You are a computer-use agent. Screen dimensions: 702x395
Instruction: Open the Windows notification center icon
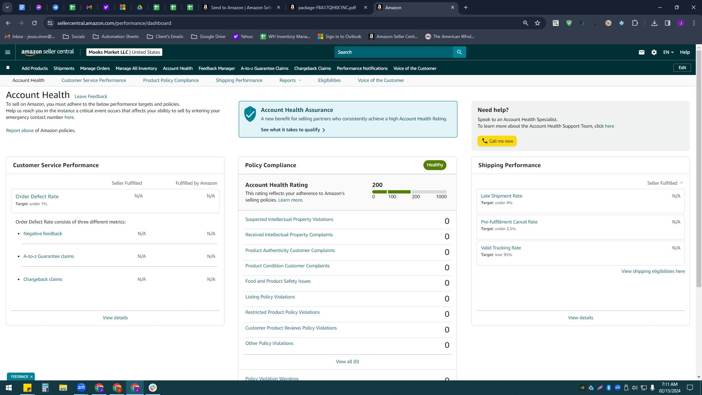690,388
